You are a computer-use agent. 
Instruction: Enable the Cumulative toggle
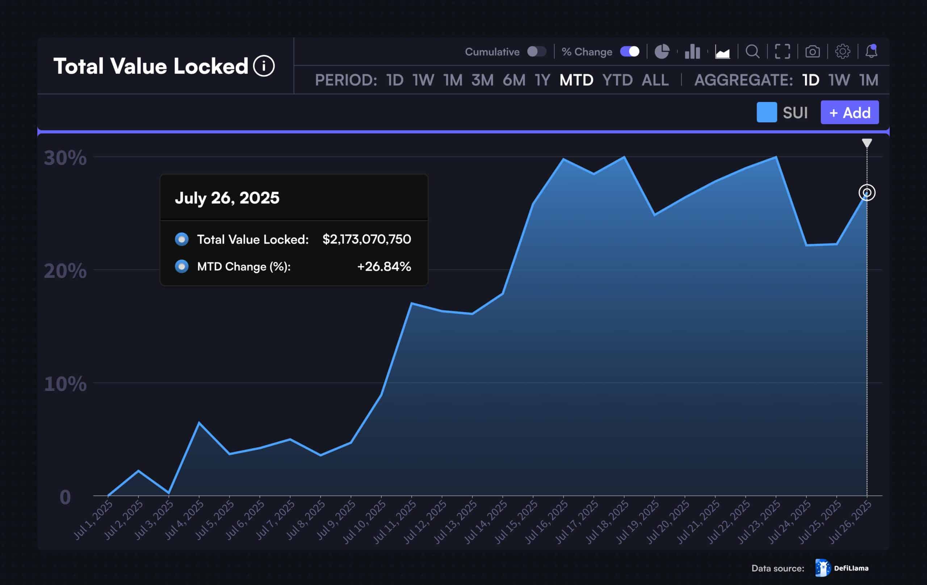(536, 51)
